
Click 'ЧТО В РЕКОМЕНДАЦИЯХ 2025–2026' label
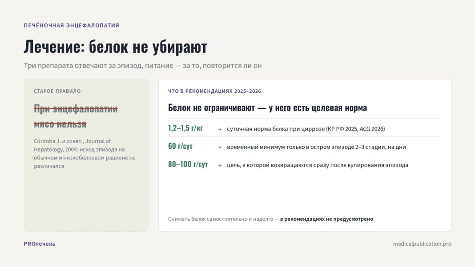coord(214,91)
